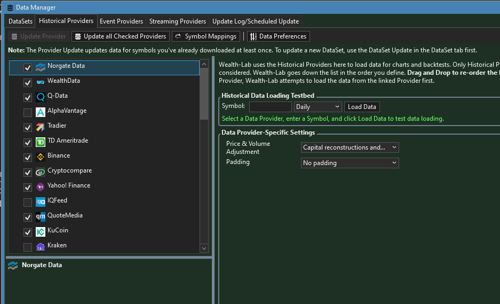Click the Update Provider button

click(38, 36)
